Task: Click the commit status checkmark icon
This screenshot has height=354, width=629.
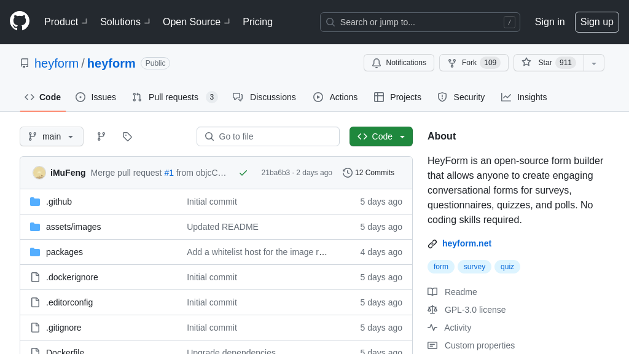Action: pos(243,173)
